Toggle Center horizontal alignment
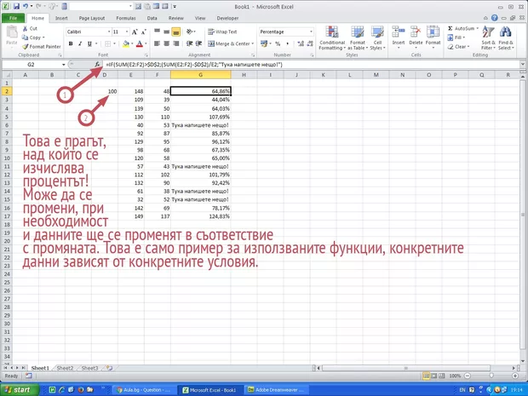The width and height of the screenshot is (528, 396). coord(166,43)
